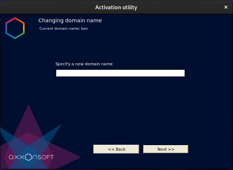The width and height of the screenshot is (233, 170).
Task: Click the "Activation utility" title bar text
Action: pyautogui.click(x=116, y=7)
